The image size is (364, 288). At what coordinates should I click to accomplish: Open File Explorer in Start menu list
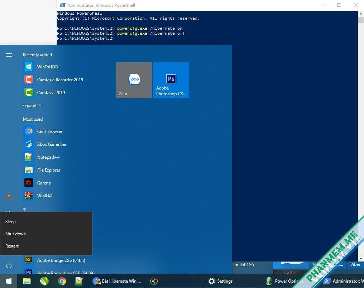[49, 170]
